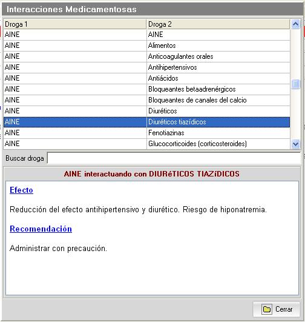Click the folder icon on Cerrar button

267,309
